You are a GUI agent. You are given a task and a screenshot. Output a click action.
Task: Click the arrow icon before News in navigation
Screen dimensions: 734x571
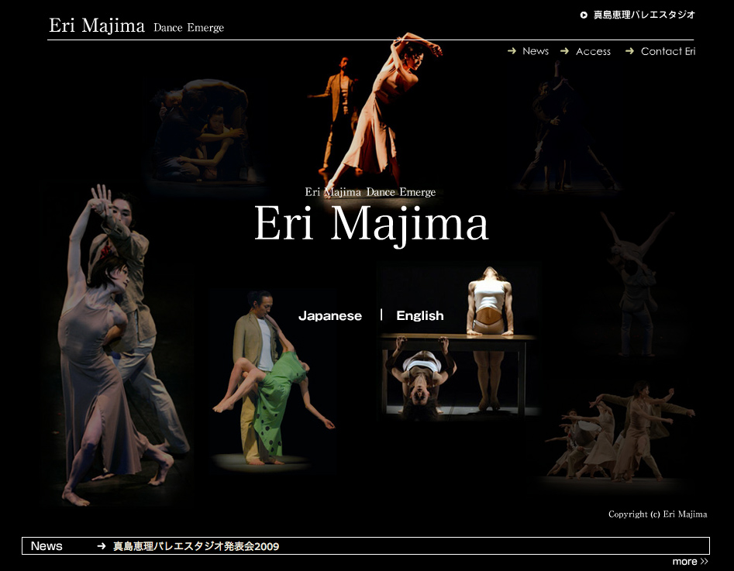pos(512,50)
